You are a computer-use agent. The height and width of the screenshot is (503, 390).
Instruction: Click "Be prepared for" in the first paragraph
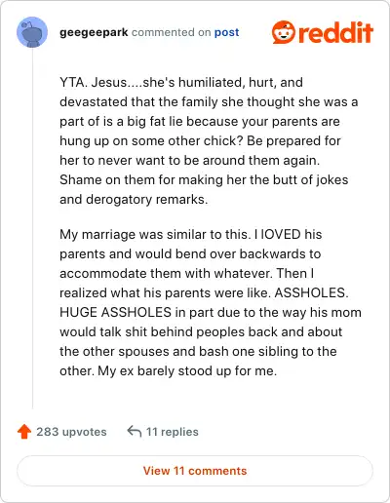pos(293,140)
